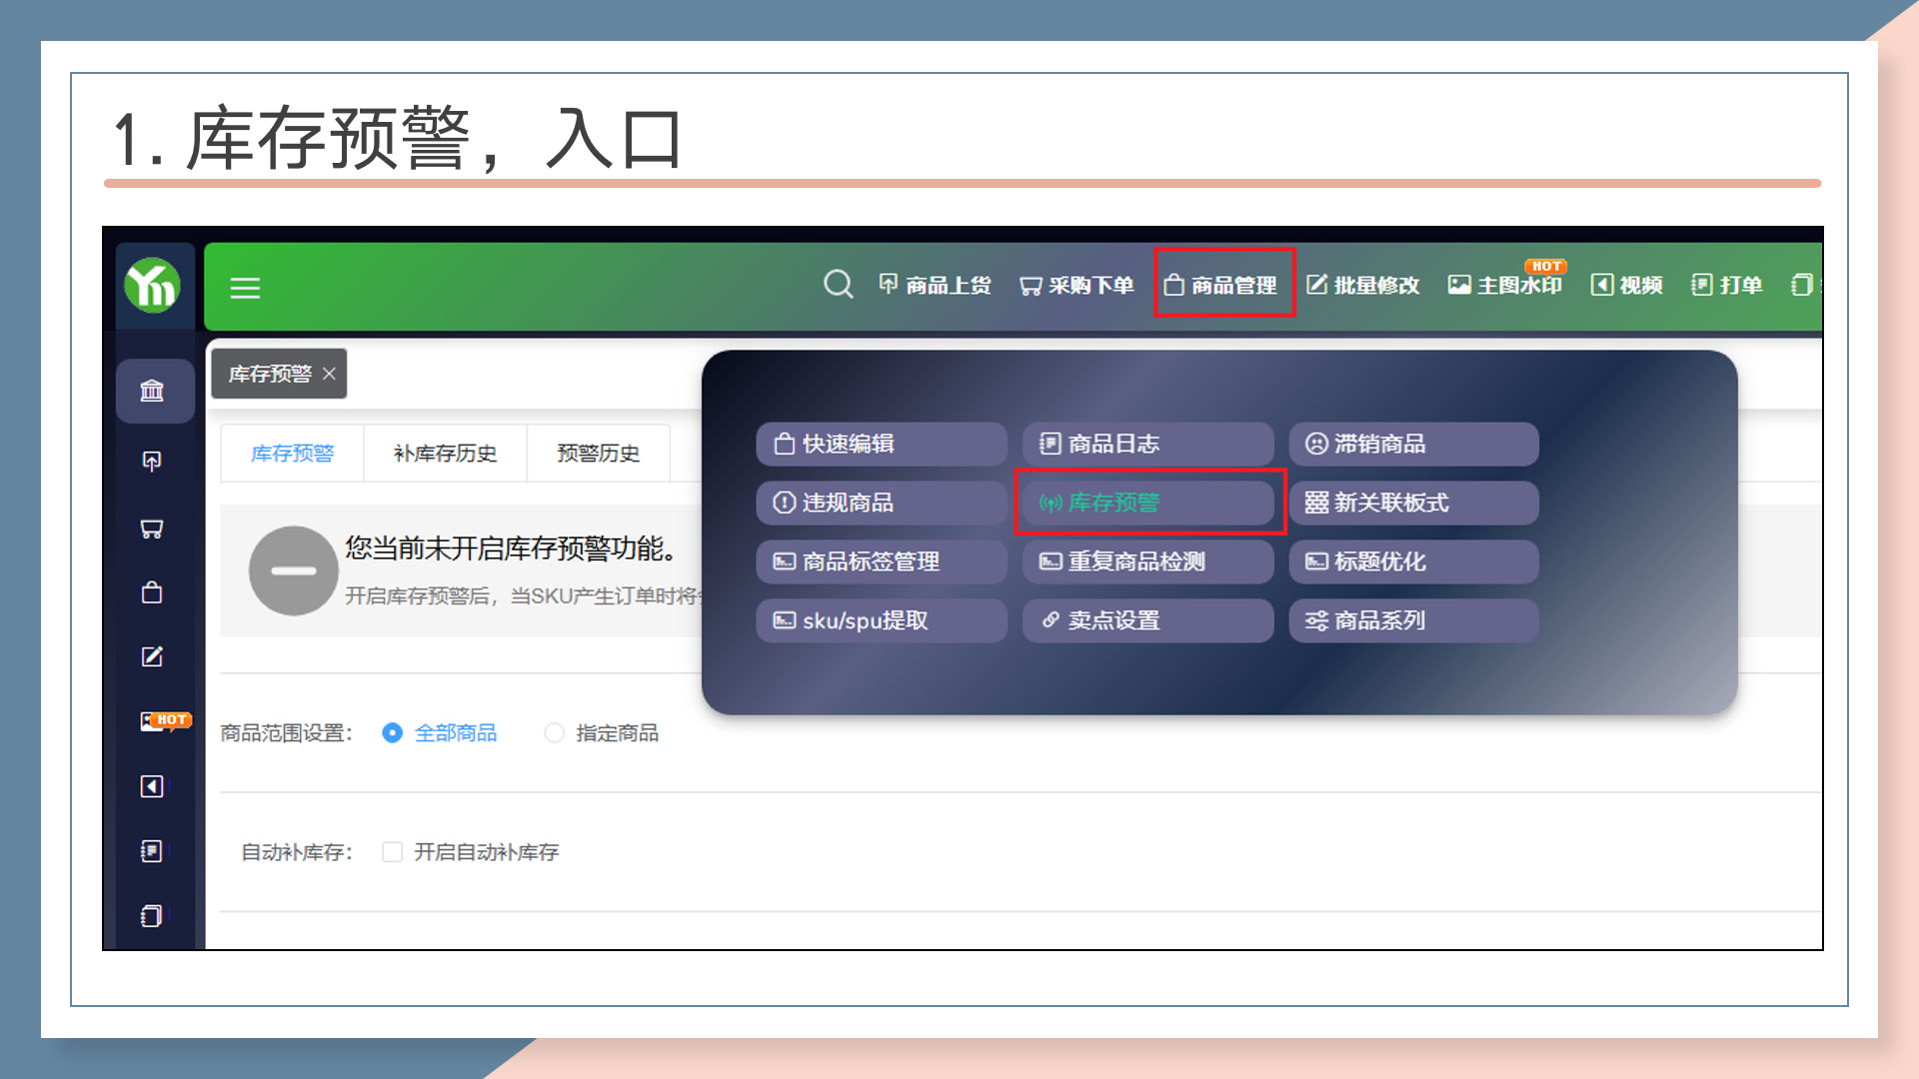Open the home icon in sidebar

point(152,391)
